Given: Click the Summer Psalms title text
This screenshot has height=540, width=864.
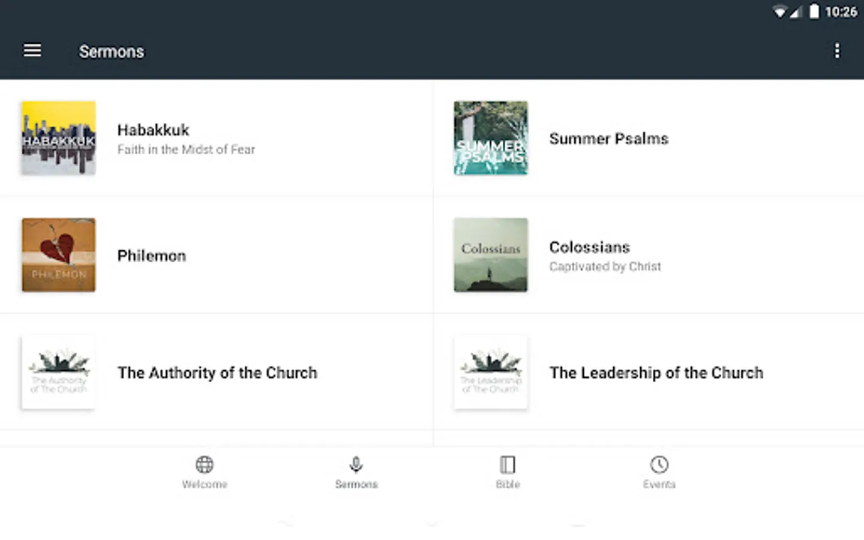Looking at the screenshot, I should point(608,139).
